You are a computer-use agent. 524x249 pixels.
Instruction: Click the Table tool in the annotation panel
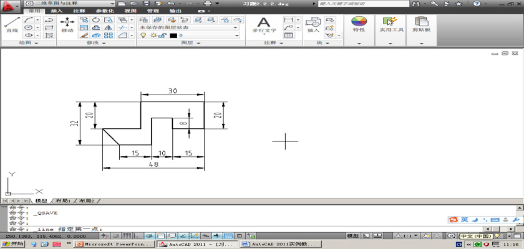[288, 35]
